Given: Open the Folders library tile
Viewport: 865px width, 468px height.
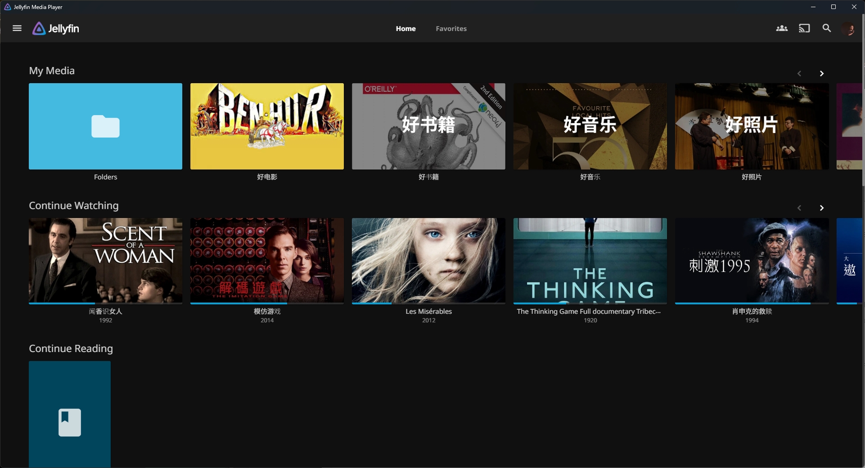Looking at the screenshot, I should (x=105, y=126).
